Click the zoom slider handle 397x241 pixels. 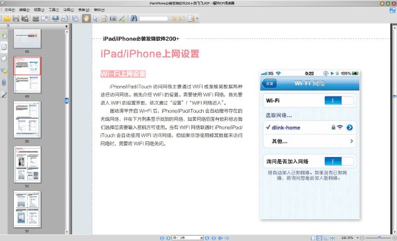tap(379, 238)
